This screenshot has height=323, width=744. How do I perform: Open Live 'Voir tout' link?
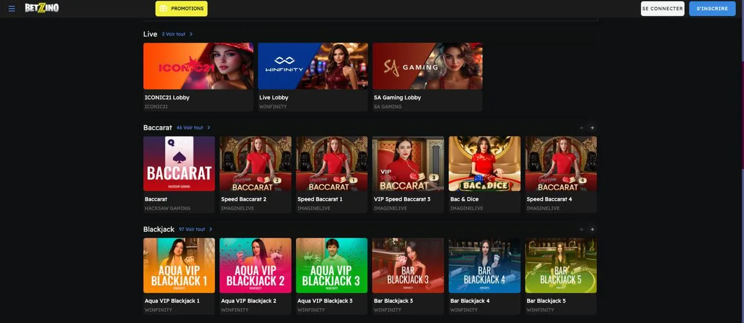177,34
